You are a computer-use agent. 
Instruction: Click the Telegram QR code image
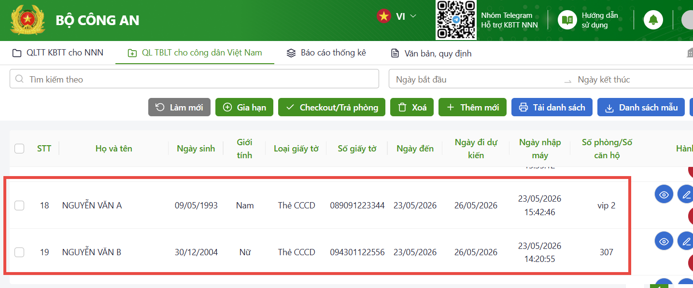[x=456, y=20]
